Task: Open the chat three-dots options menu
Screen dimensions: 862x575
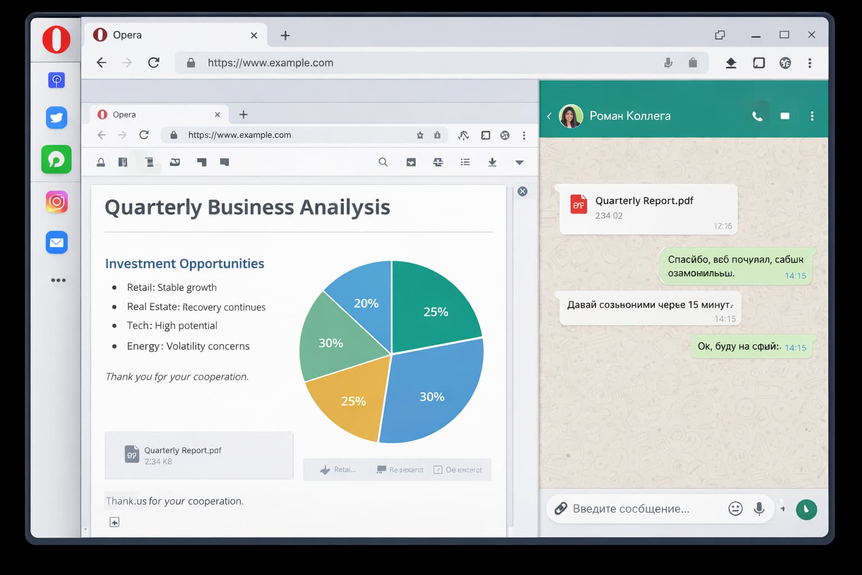Action: click(811, 116)
